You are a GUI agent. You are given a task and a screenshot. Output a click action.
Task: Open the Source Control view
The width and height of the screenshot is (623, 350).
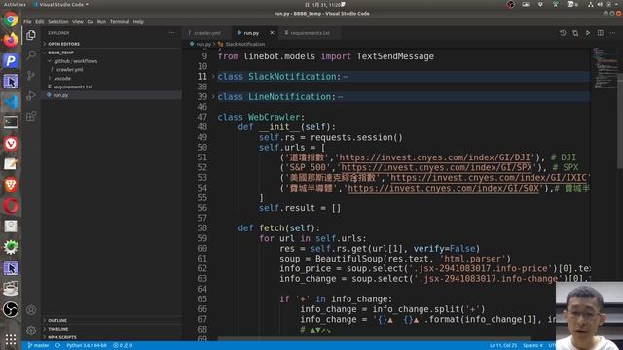(x=31, y=76)
